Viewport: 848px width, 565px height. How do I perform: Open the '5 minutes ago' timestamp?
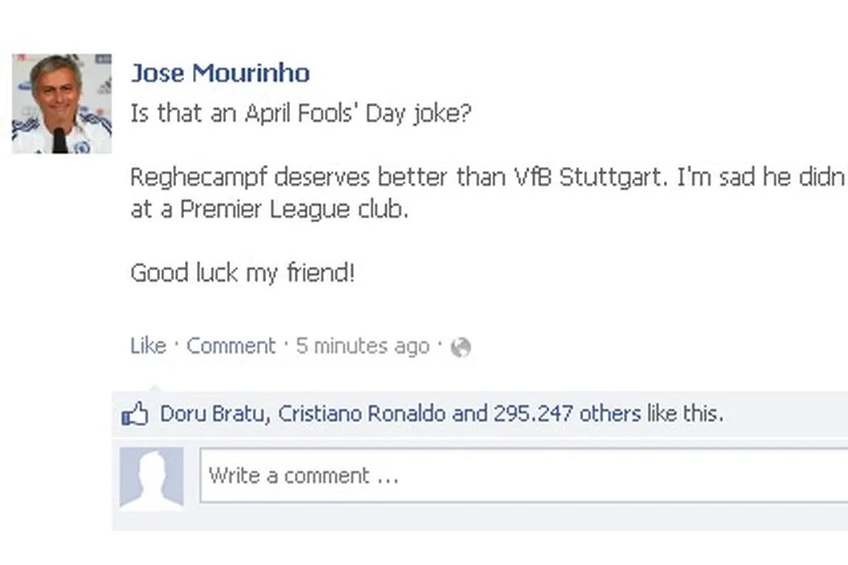[x=363, y=346]
